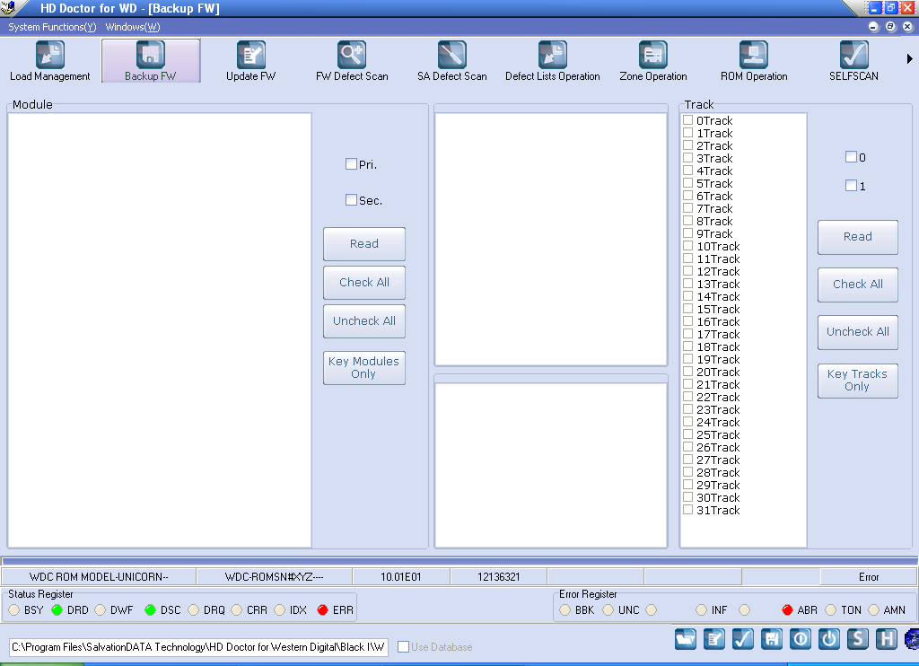Check the 5Track checkbox
Viewport: 919px width, 666px height.
coord(688,182)
